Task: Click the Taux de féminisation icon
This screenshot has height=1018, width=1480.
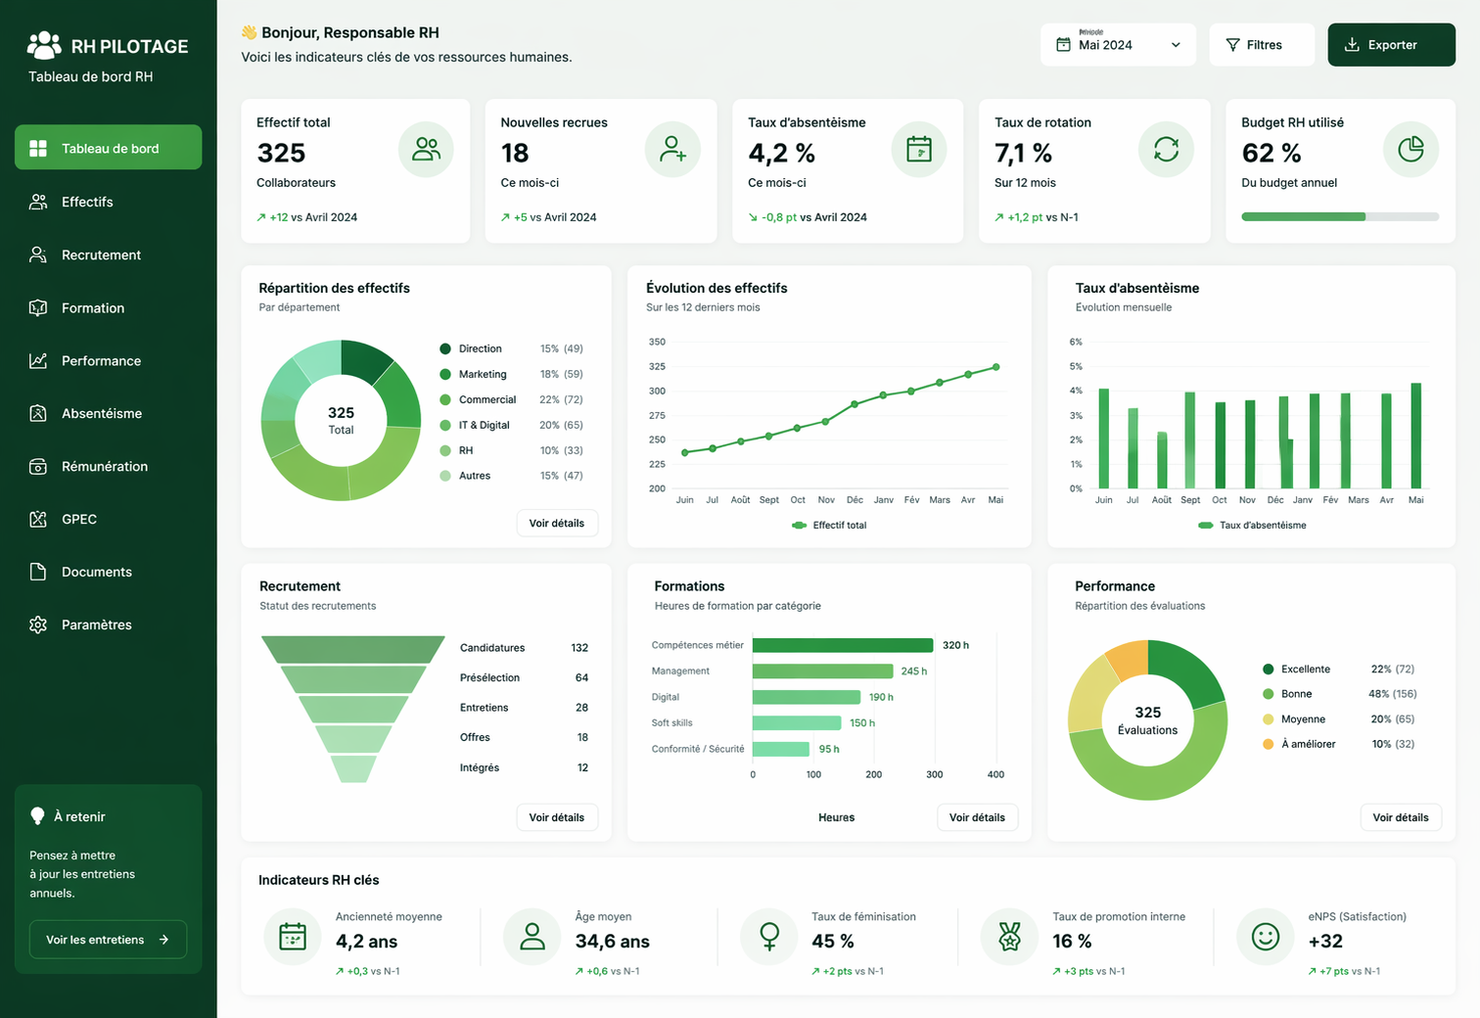Action: pyautogui.click(x=769, y=937)
